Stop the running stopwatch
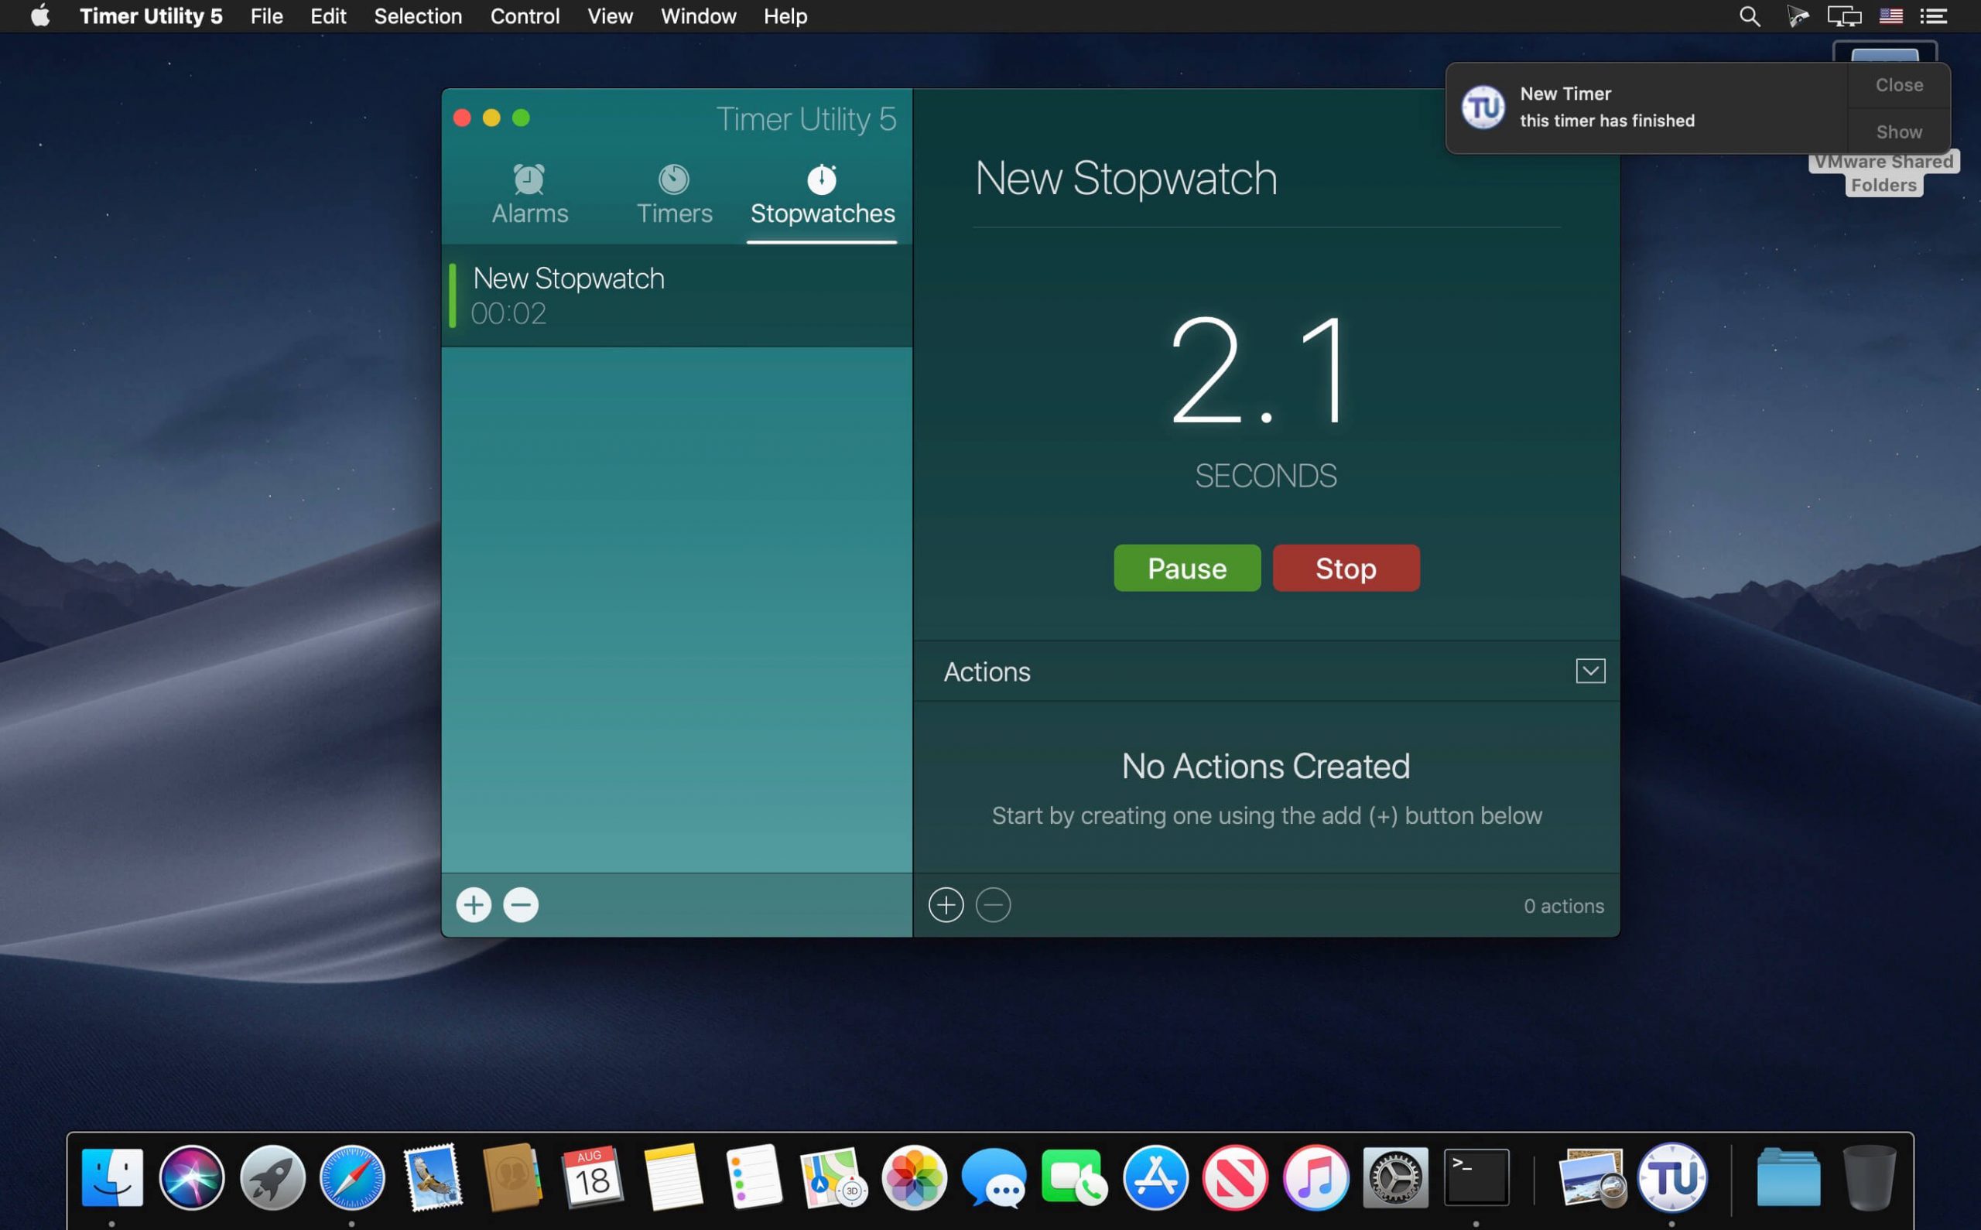This screenshot has width=1981, height=1230. coord(1346,568)
